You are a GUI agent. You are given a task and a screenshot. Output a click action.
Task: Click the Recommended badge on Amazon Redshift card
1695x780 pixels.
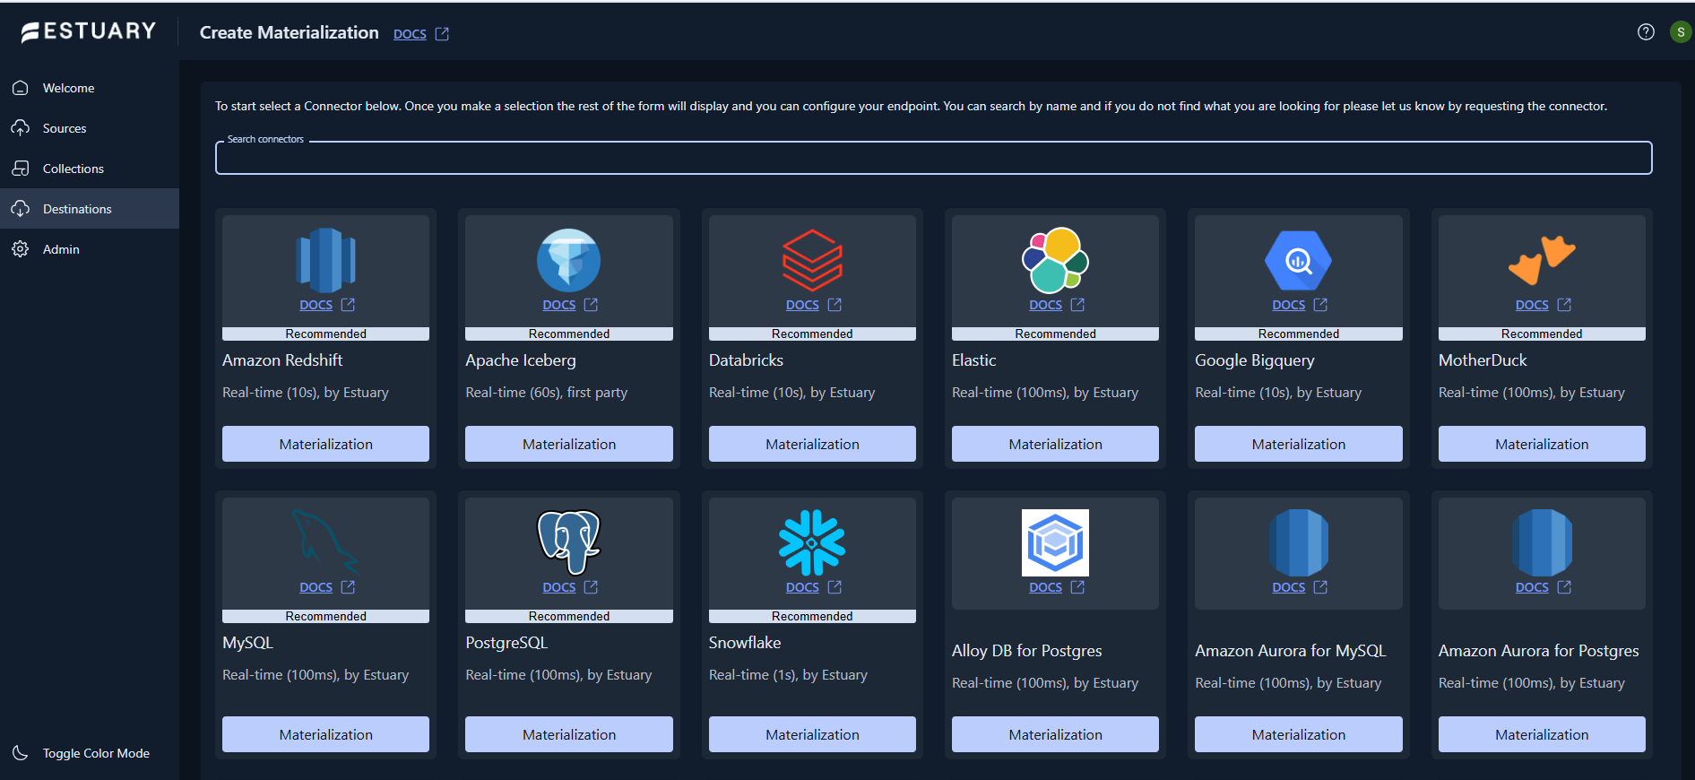click(x=325, y=334)
